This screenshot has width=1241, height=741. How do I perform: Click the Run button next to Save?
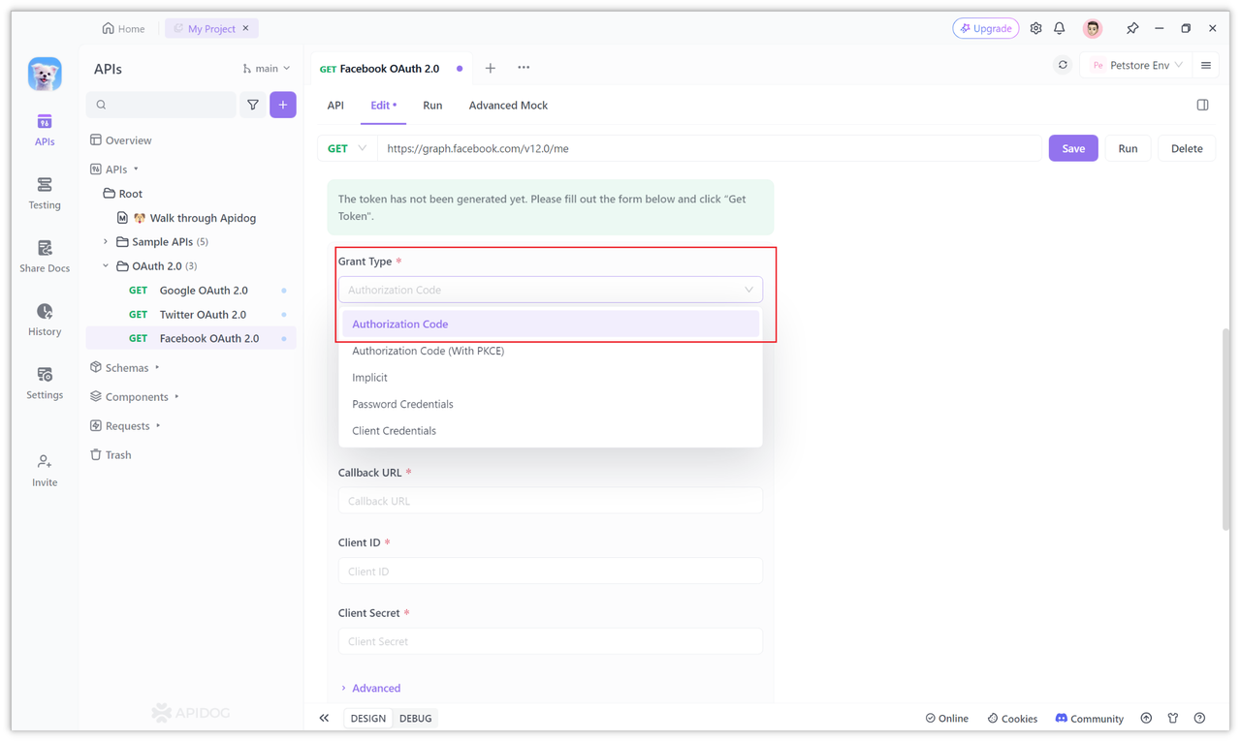click(x=1128, y=148)
